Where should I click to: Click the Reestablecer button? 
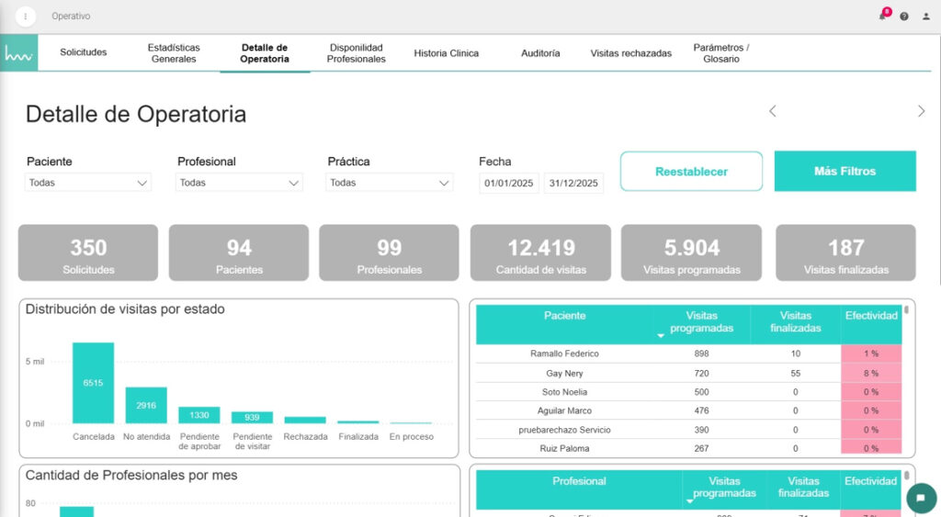691,172
